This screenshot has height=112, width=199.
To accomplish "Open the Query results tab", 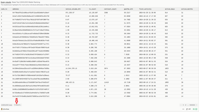I will click(x=6, y=2).
